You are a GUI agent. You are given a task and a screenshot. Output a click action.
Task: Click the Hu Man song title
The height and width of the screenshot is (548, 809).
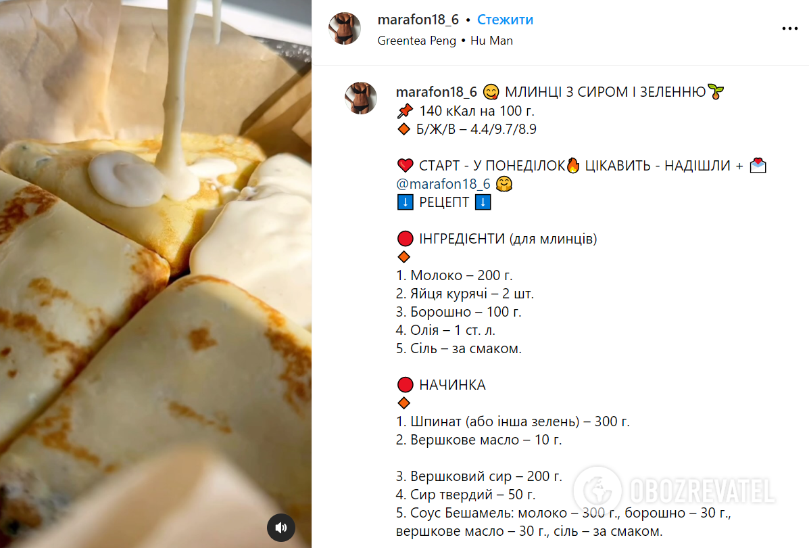491,41
